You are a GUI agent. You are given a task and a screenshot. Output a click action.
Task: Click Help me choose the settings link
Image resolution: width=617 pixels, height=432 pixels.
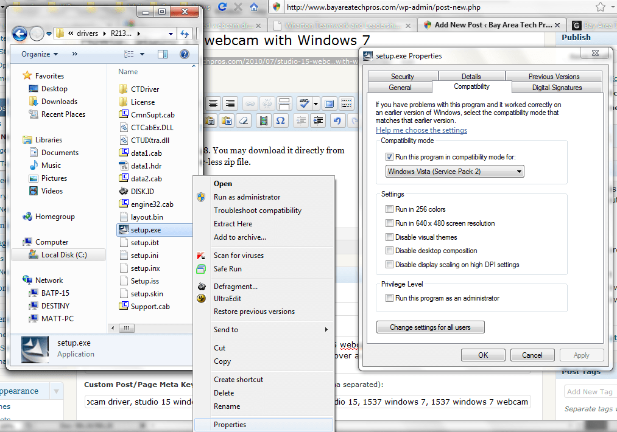[421, 130]
